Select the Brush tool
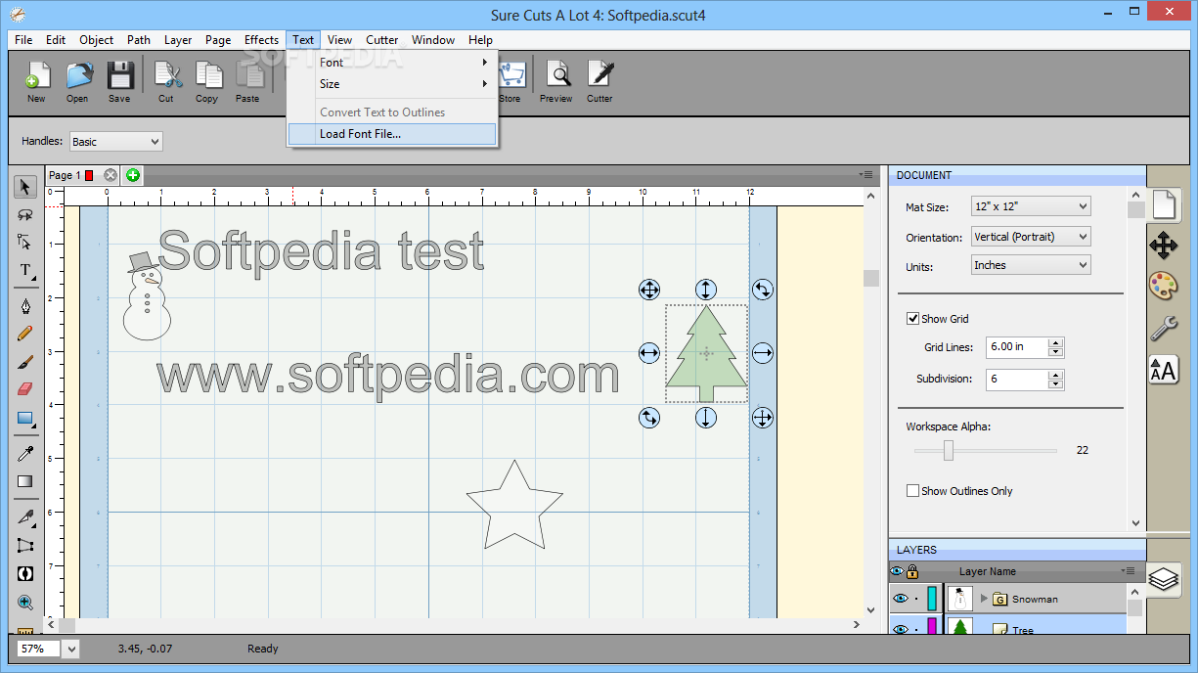Screen dimensions: 1198x673 tap(25, 362)
